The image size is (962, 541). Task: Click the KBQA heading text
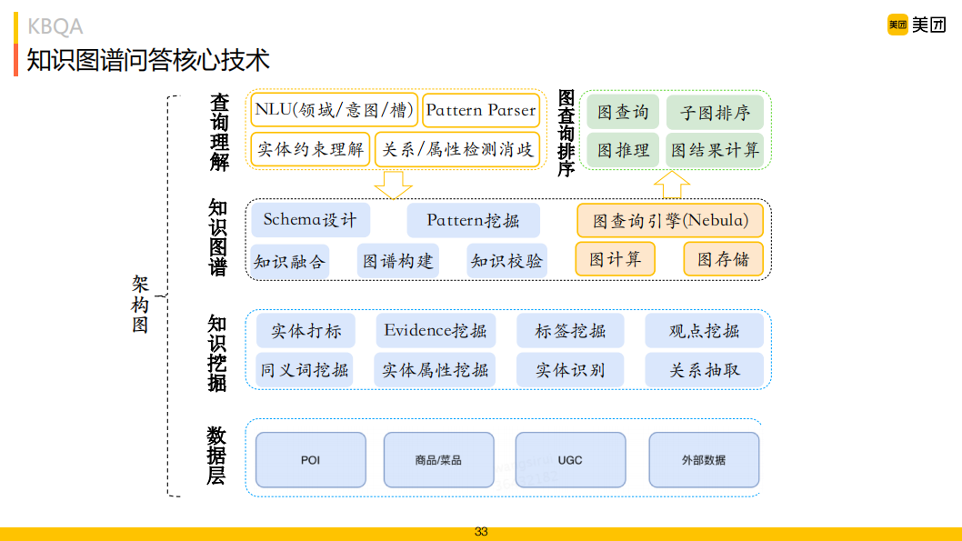pos(55,26)
